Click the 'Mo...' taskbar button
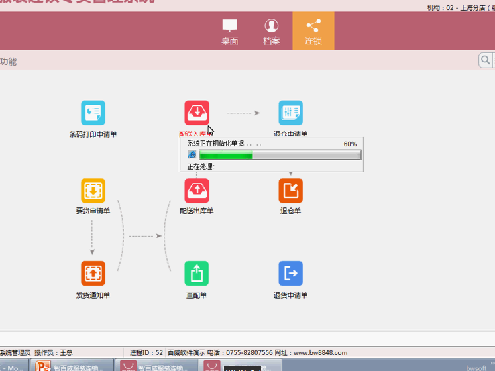Image resolution: width=495 pixels, height=371 pixels. (13, 366)
